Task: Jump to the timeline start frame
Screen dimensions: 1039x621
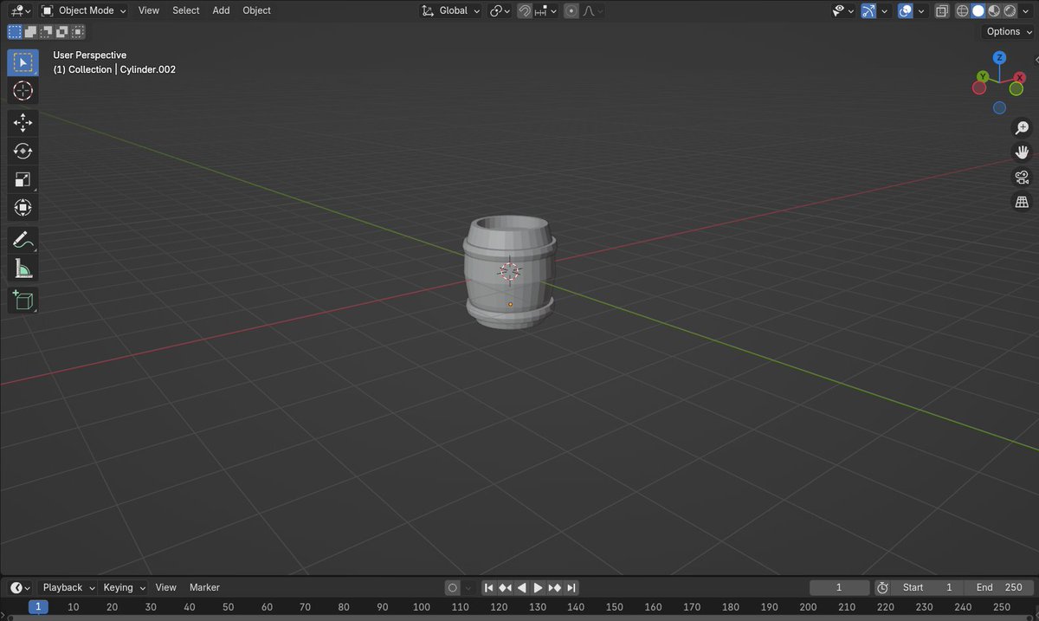Action: tap(488, 588)
